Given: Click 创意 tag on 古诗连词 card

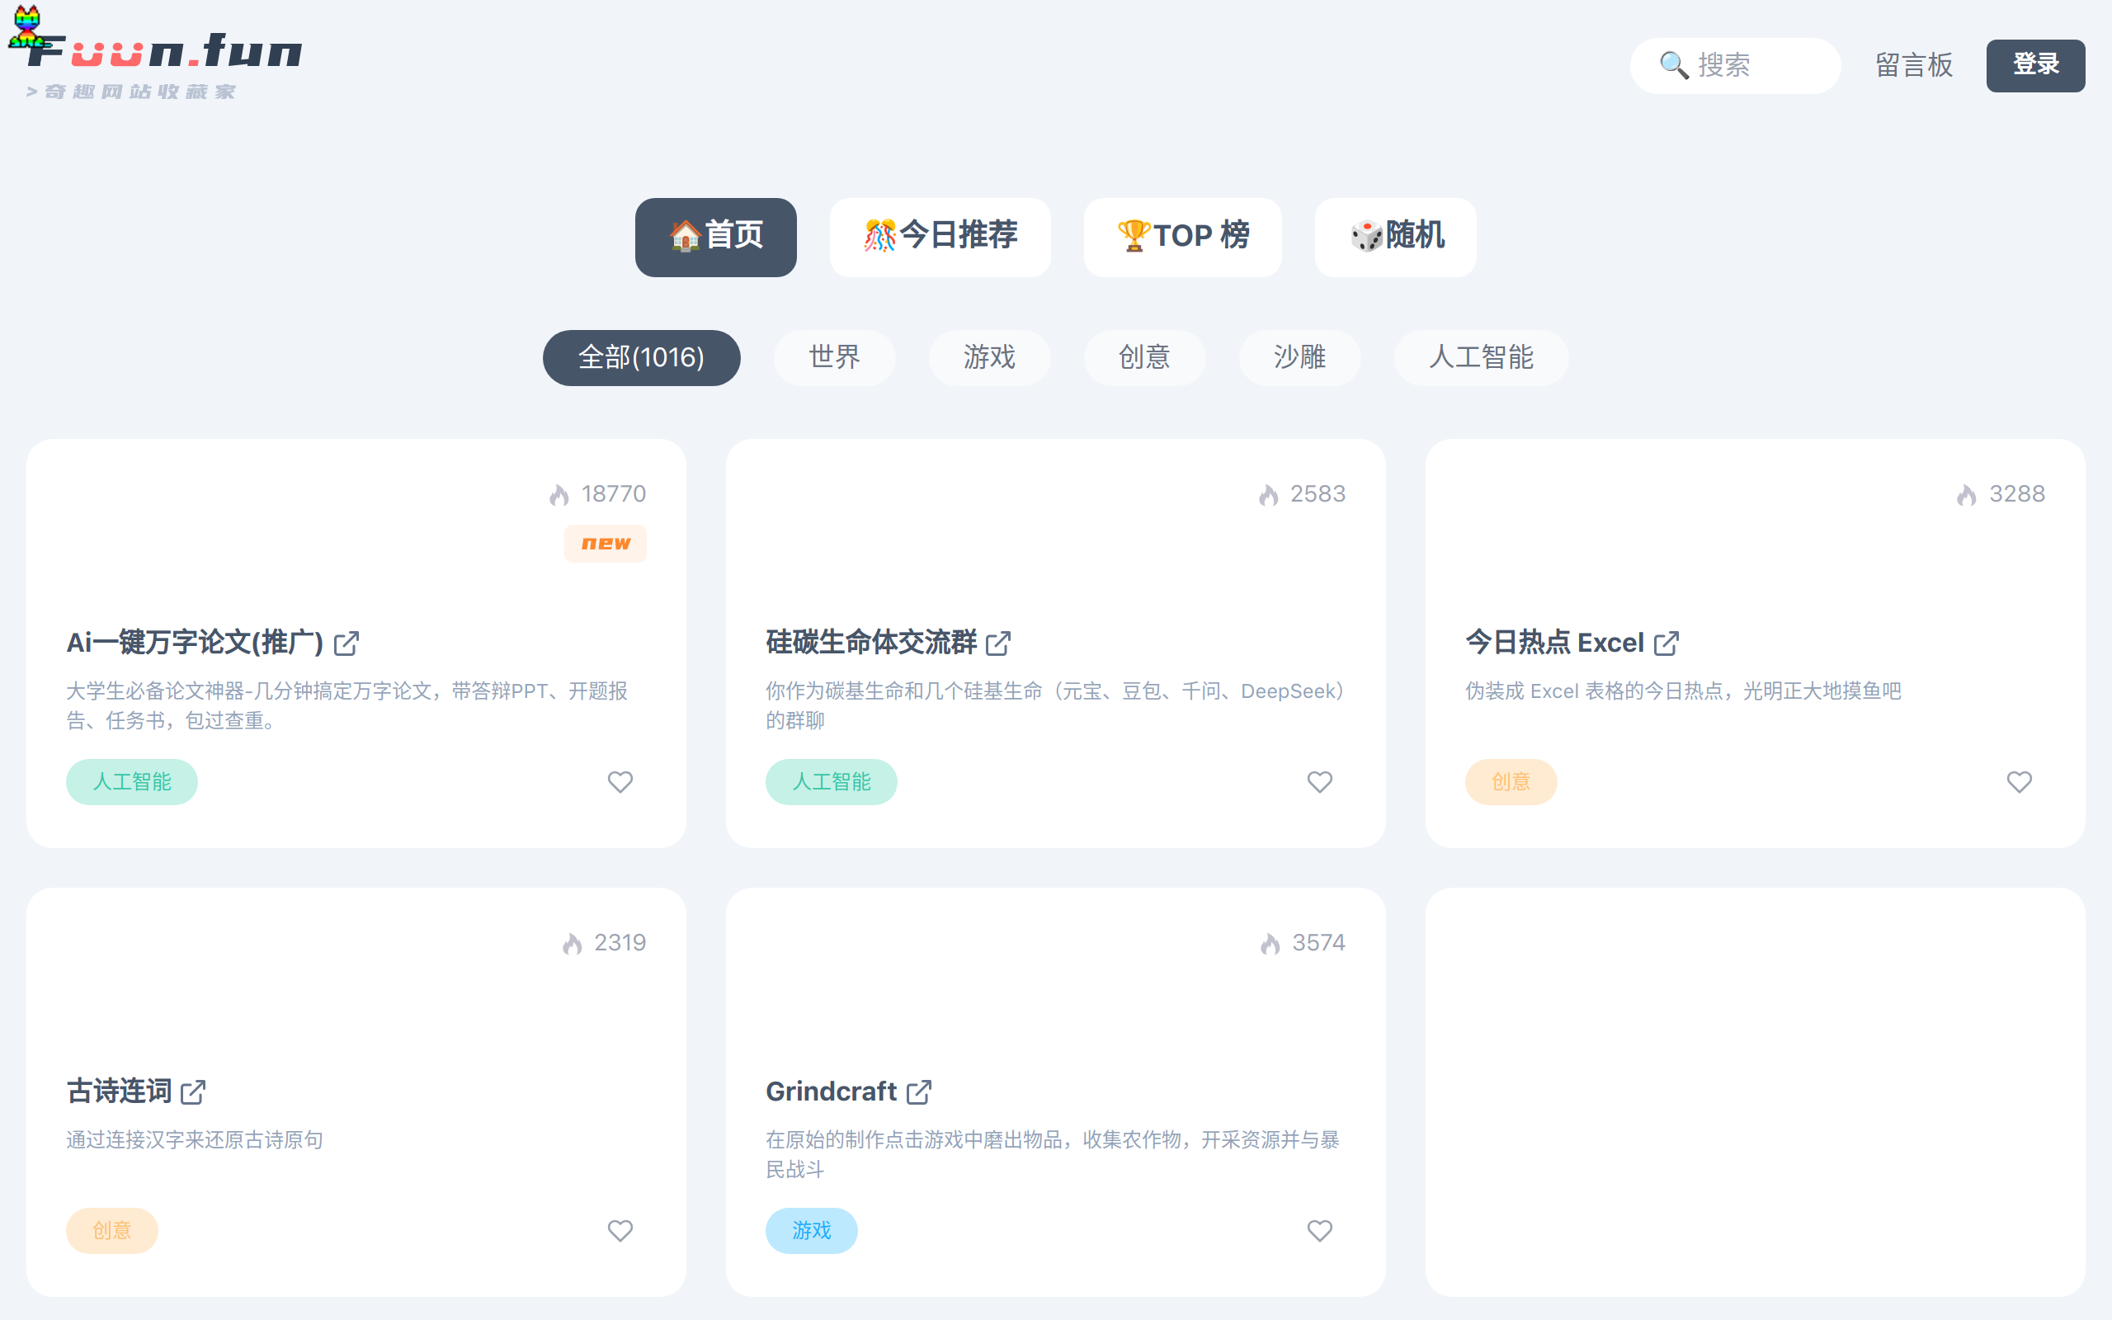Looking at the screenshot, I should [111, 1230].
